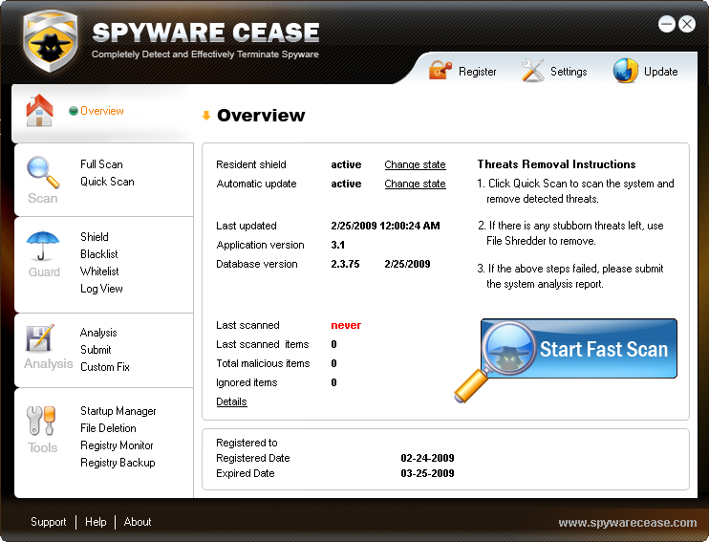Toggle Automatic update via Change state
This screenshot has height=542, width=709.
coord(415,184)
